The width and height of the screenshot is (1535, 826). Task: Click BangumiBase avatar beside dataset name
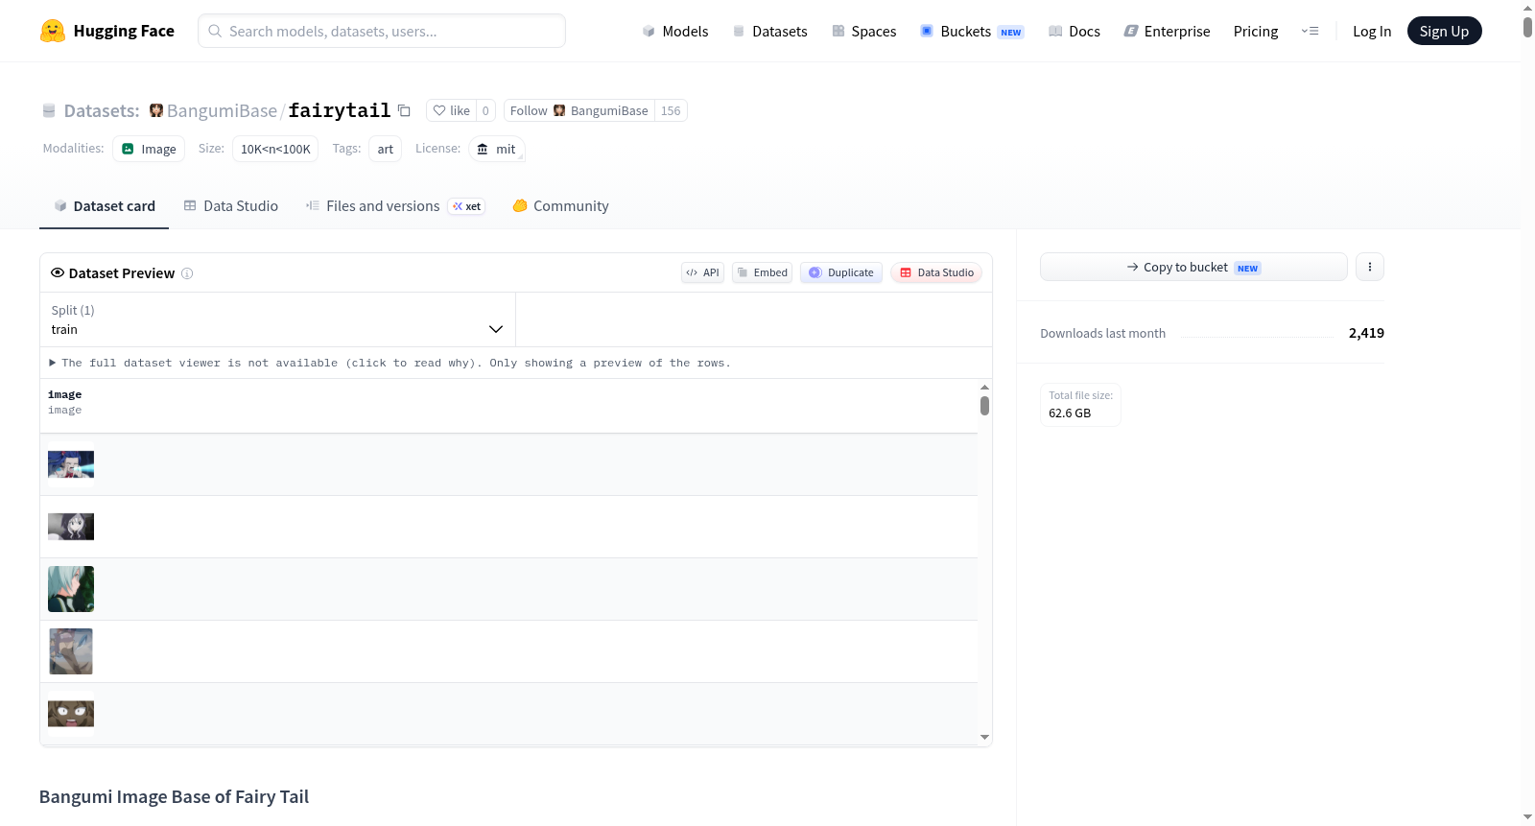(x=156, y=110)
